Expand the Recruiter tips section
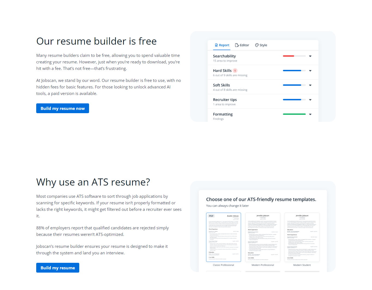 tap(310, 100)
